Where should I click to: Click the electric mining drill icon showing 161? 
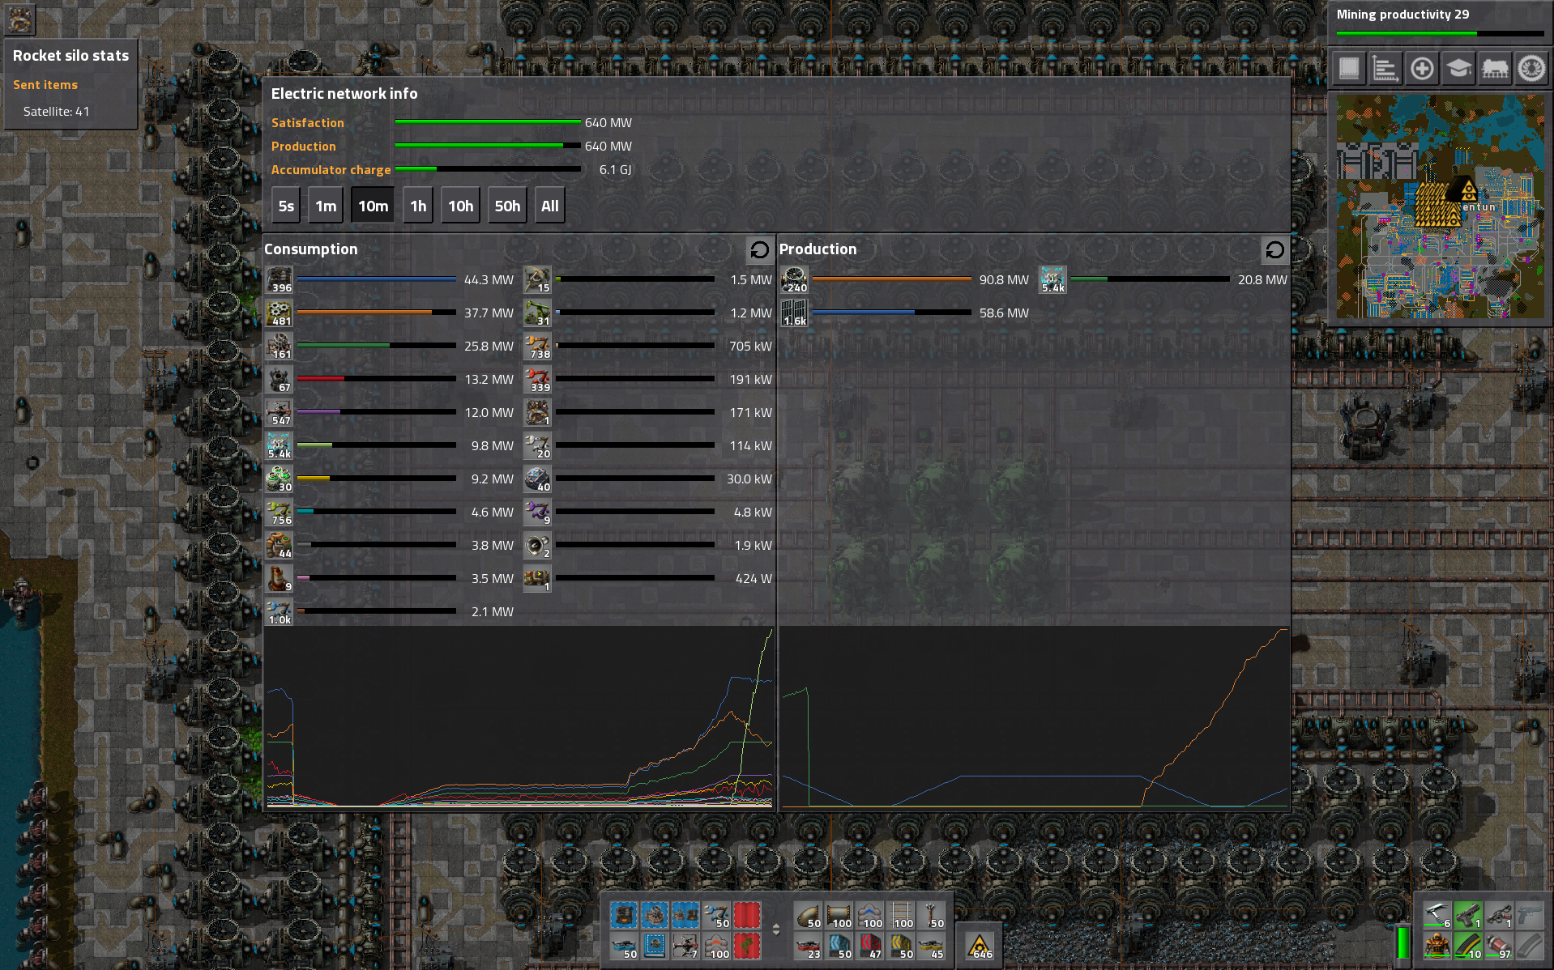pyautogui.click(x=280, y=346)
